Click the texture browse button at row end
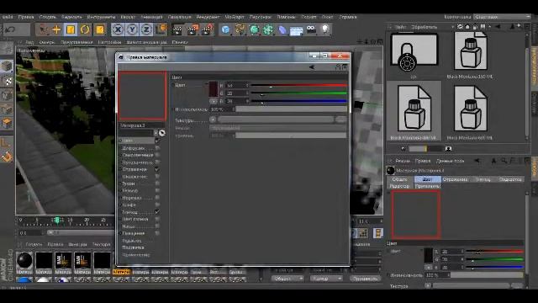This screenshot has height=303, width=538. click(x=341, y=120)
